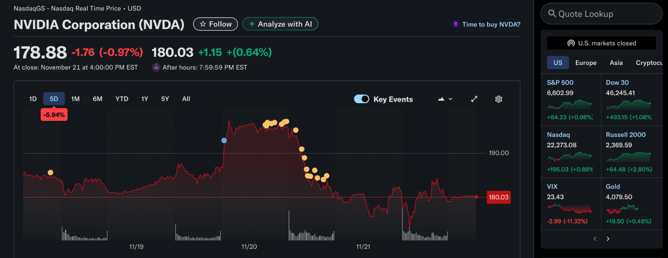Click the -1.76 (-0.97%) price change
668x258 pixels.
click(107, 52)
